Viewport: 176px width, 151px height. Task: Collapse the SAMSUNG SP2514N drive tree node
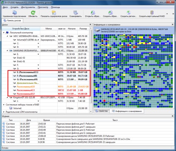click(x=7, y=51)
